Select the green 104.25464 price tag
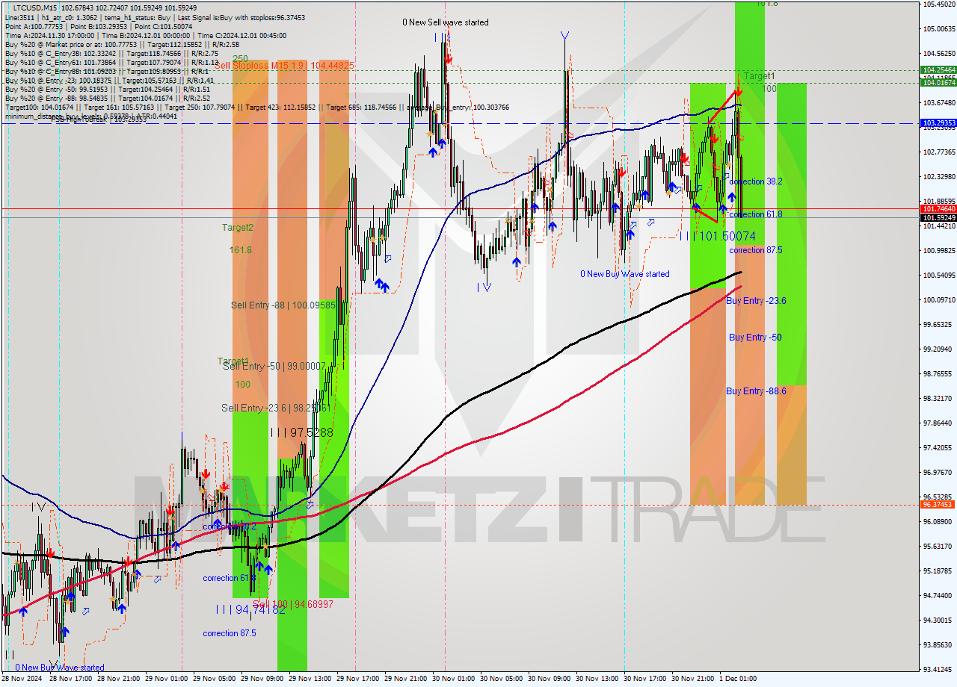This screenshot has width=957, height=687. coord(938,69)
